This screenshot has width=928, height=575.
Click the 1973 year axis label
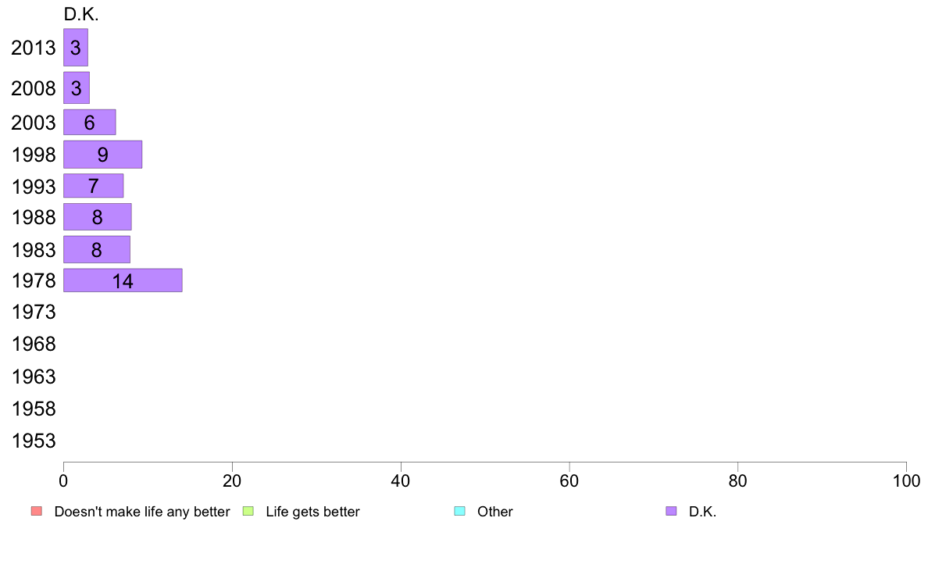point(34,312)
